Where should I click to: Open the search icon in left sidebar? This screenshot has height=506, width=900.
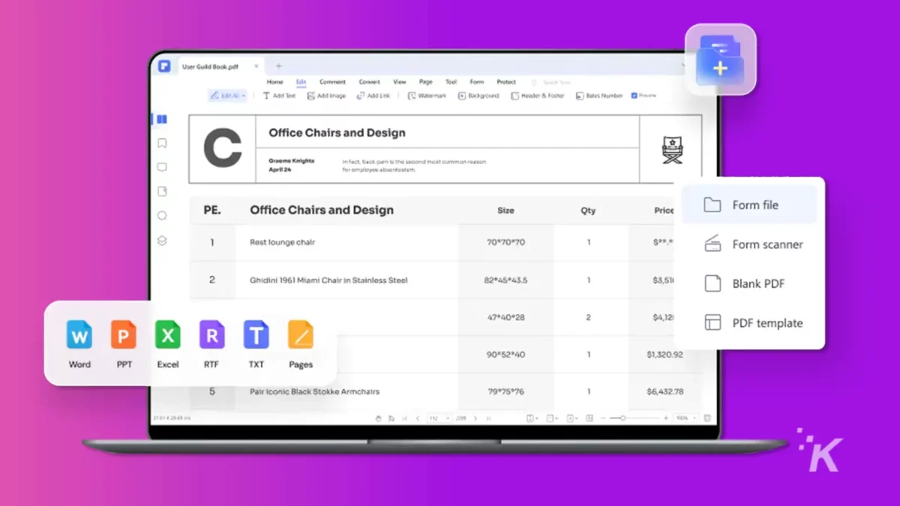pyautogui.click(x=162, y=216)
